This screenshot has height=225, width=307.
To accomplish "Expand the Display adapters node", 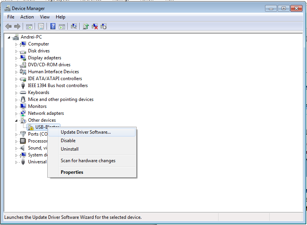I will 16,58.
